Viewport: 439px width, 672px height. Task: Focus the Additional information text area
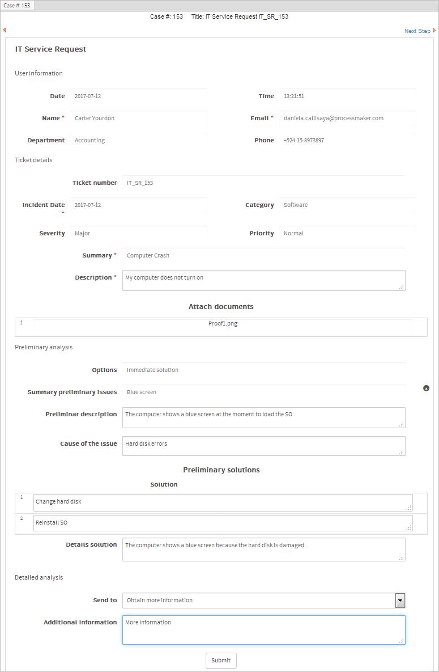(x=263, y=630)
